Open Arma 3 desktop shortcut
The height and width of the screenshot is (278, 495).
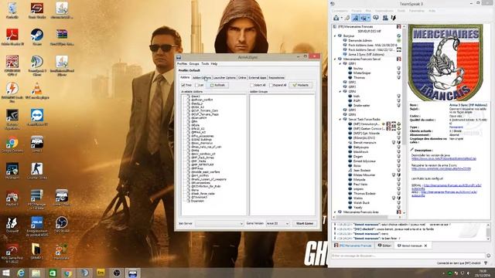[x=37, y=144]
